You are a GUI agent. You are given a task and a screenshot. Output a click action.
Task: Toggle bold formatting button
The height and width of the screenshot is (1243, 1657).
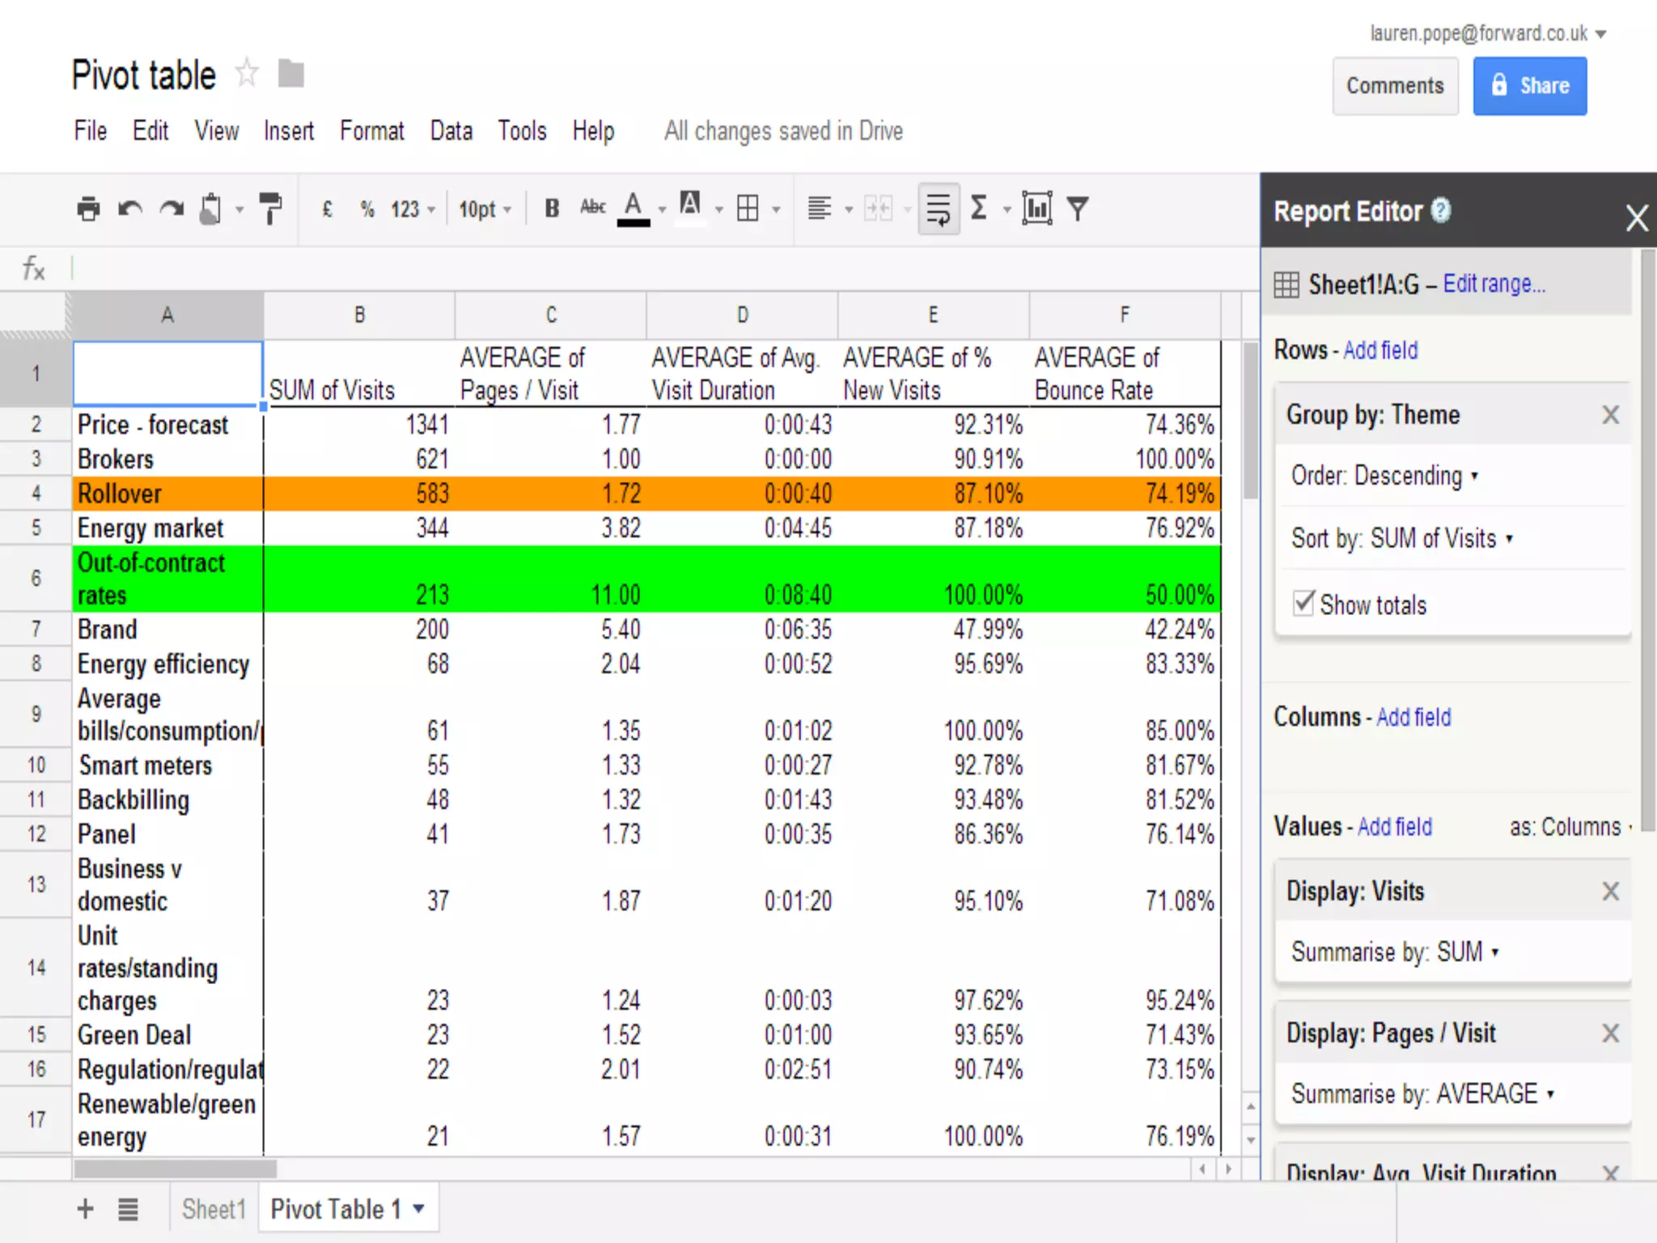pos(552,209)
